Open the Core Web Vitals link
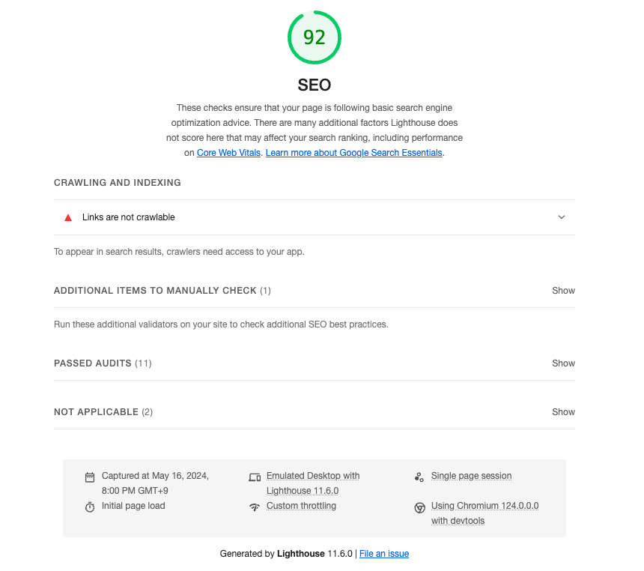Screen dimensions: 644x571 click(228, 153)
